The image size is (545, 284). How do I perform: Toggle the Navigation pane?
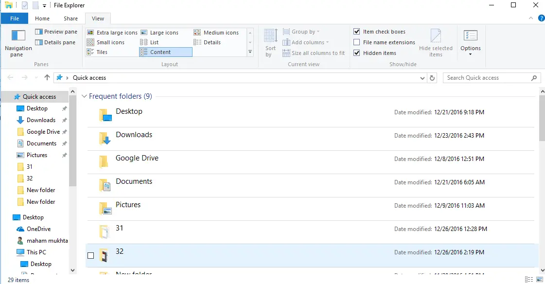pyautogui.click(x=18, y=43)
